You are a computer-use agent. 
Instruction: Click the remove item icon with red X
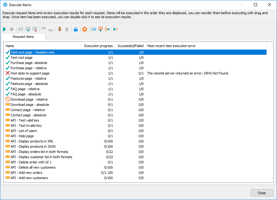tap(35, 29)
